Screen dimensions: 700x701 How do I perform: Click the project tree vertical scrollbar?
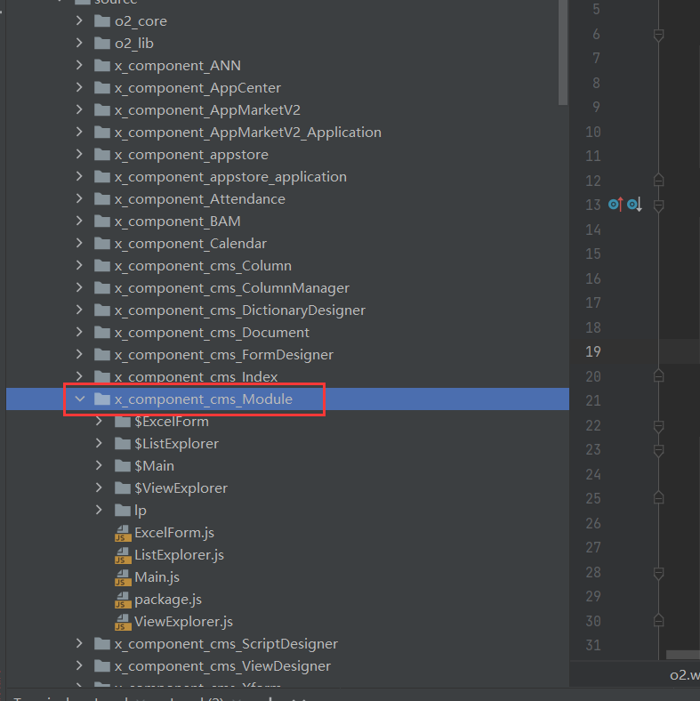click(x=563, y=52)
